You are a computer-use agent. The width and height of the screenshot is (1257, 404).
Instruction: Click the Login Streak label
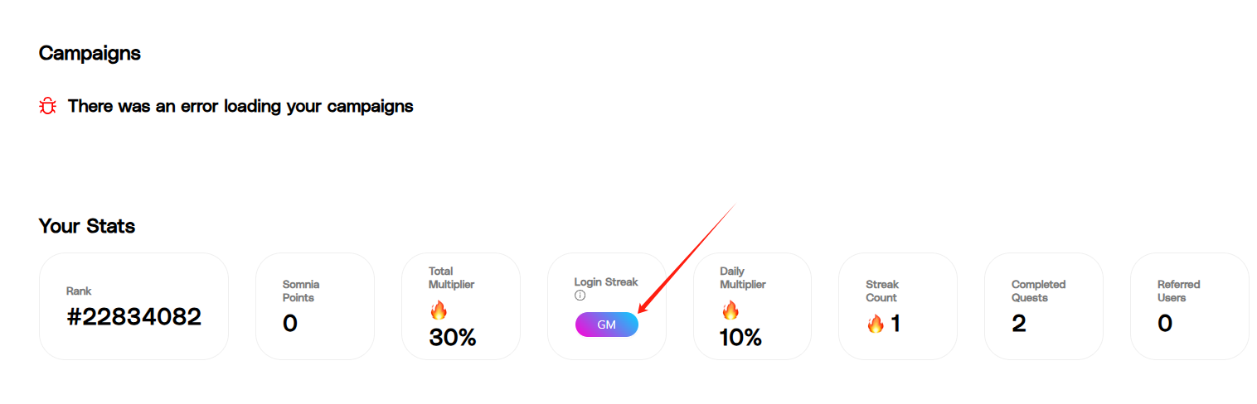click(606, 282)
